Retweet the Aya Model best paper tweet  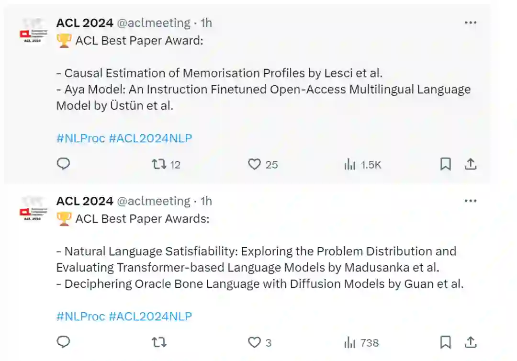click(x=159, y=164)
